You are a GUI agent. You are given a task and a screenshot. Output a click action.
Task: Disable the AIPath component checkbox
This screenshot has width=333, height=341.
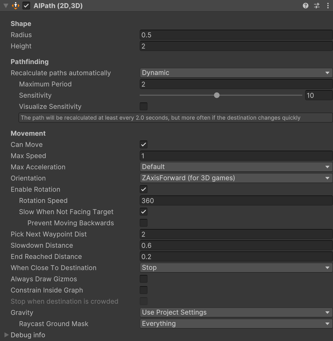[26, 6]
